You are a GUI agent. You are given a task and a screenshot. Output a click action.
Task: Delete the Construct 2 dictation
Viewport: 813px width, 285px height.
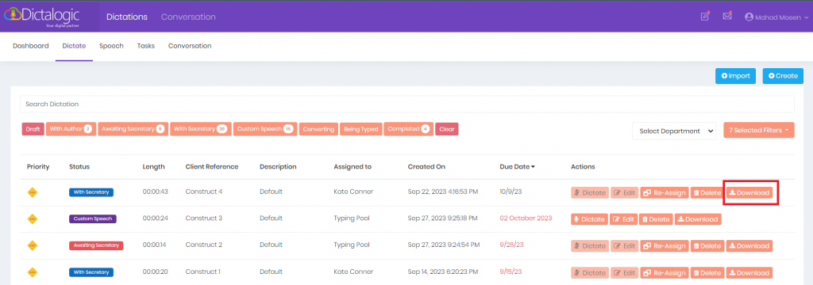pyautogui.click(x=707, y=246)
